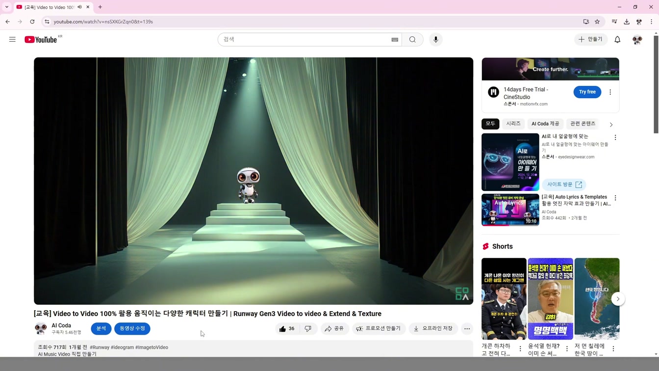Open first Short with uniformed man
Viewport: 659px width, 371px height.
pyautogui.click(x=504, y=299)
